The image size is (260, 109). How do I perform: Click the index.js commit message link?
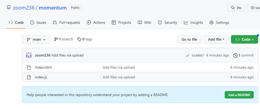pos(119,77)
